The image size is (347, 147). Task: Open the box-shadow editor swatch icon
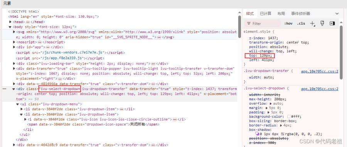[257, 134]
